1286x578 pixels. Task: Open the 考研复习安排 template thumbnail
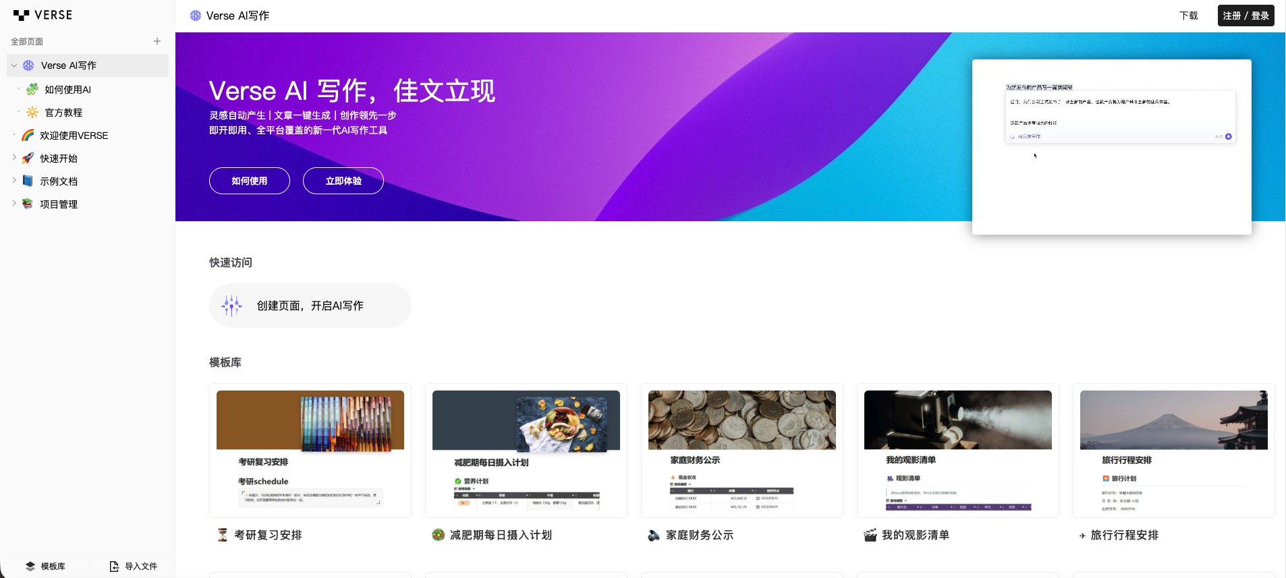310,451
